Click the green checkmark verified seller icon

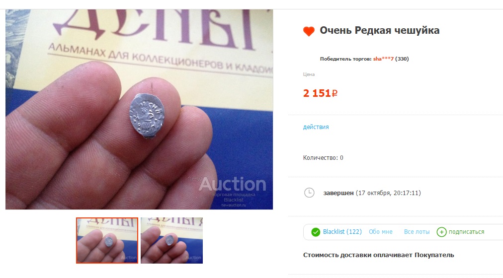pos(316,232)
